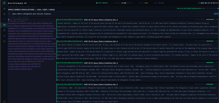Screen dimensions: 219x103
Task: Click the SPACE DEBRIS REGULATIONS page title
Action: click(x=31, y=9)
